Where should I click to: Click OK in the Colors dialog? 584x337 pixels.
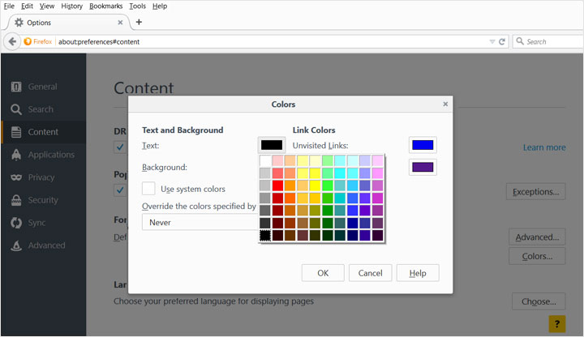click(x=323, y=273)
